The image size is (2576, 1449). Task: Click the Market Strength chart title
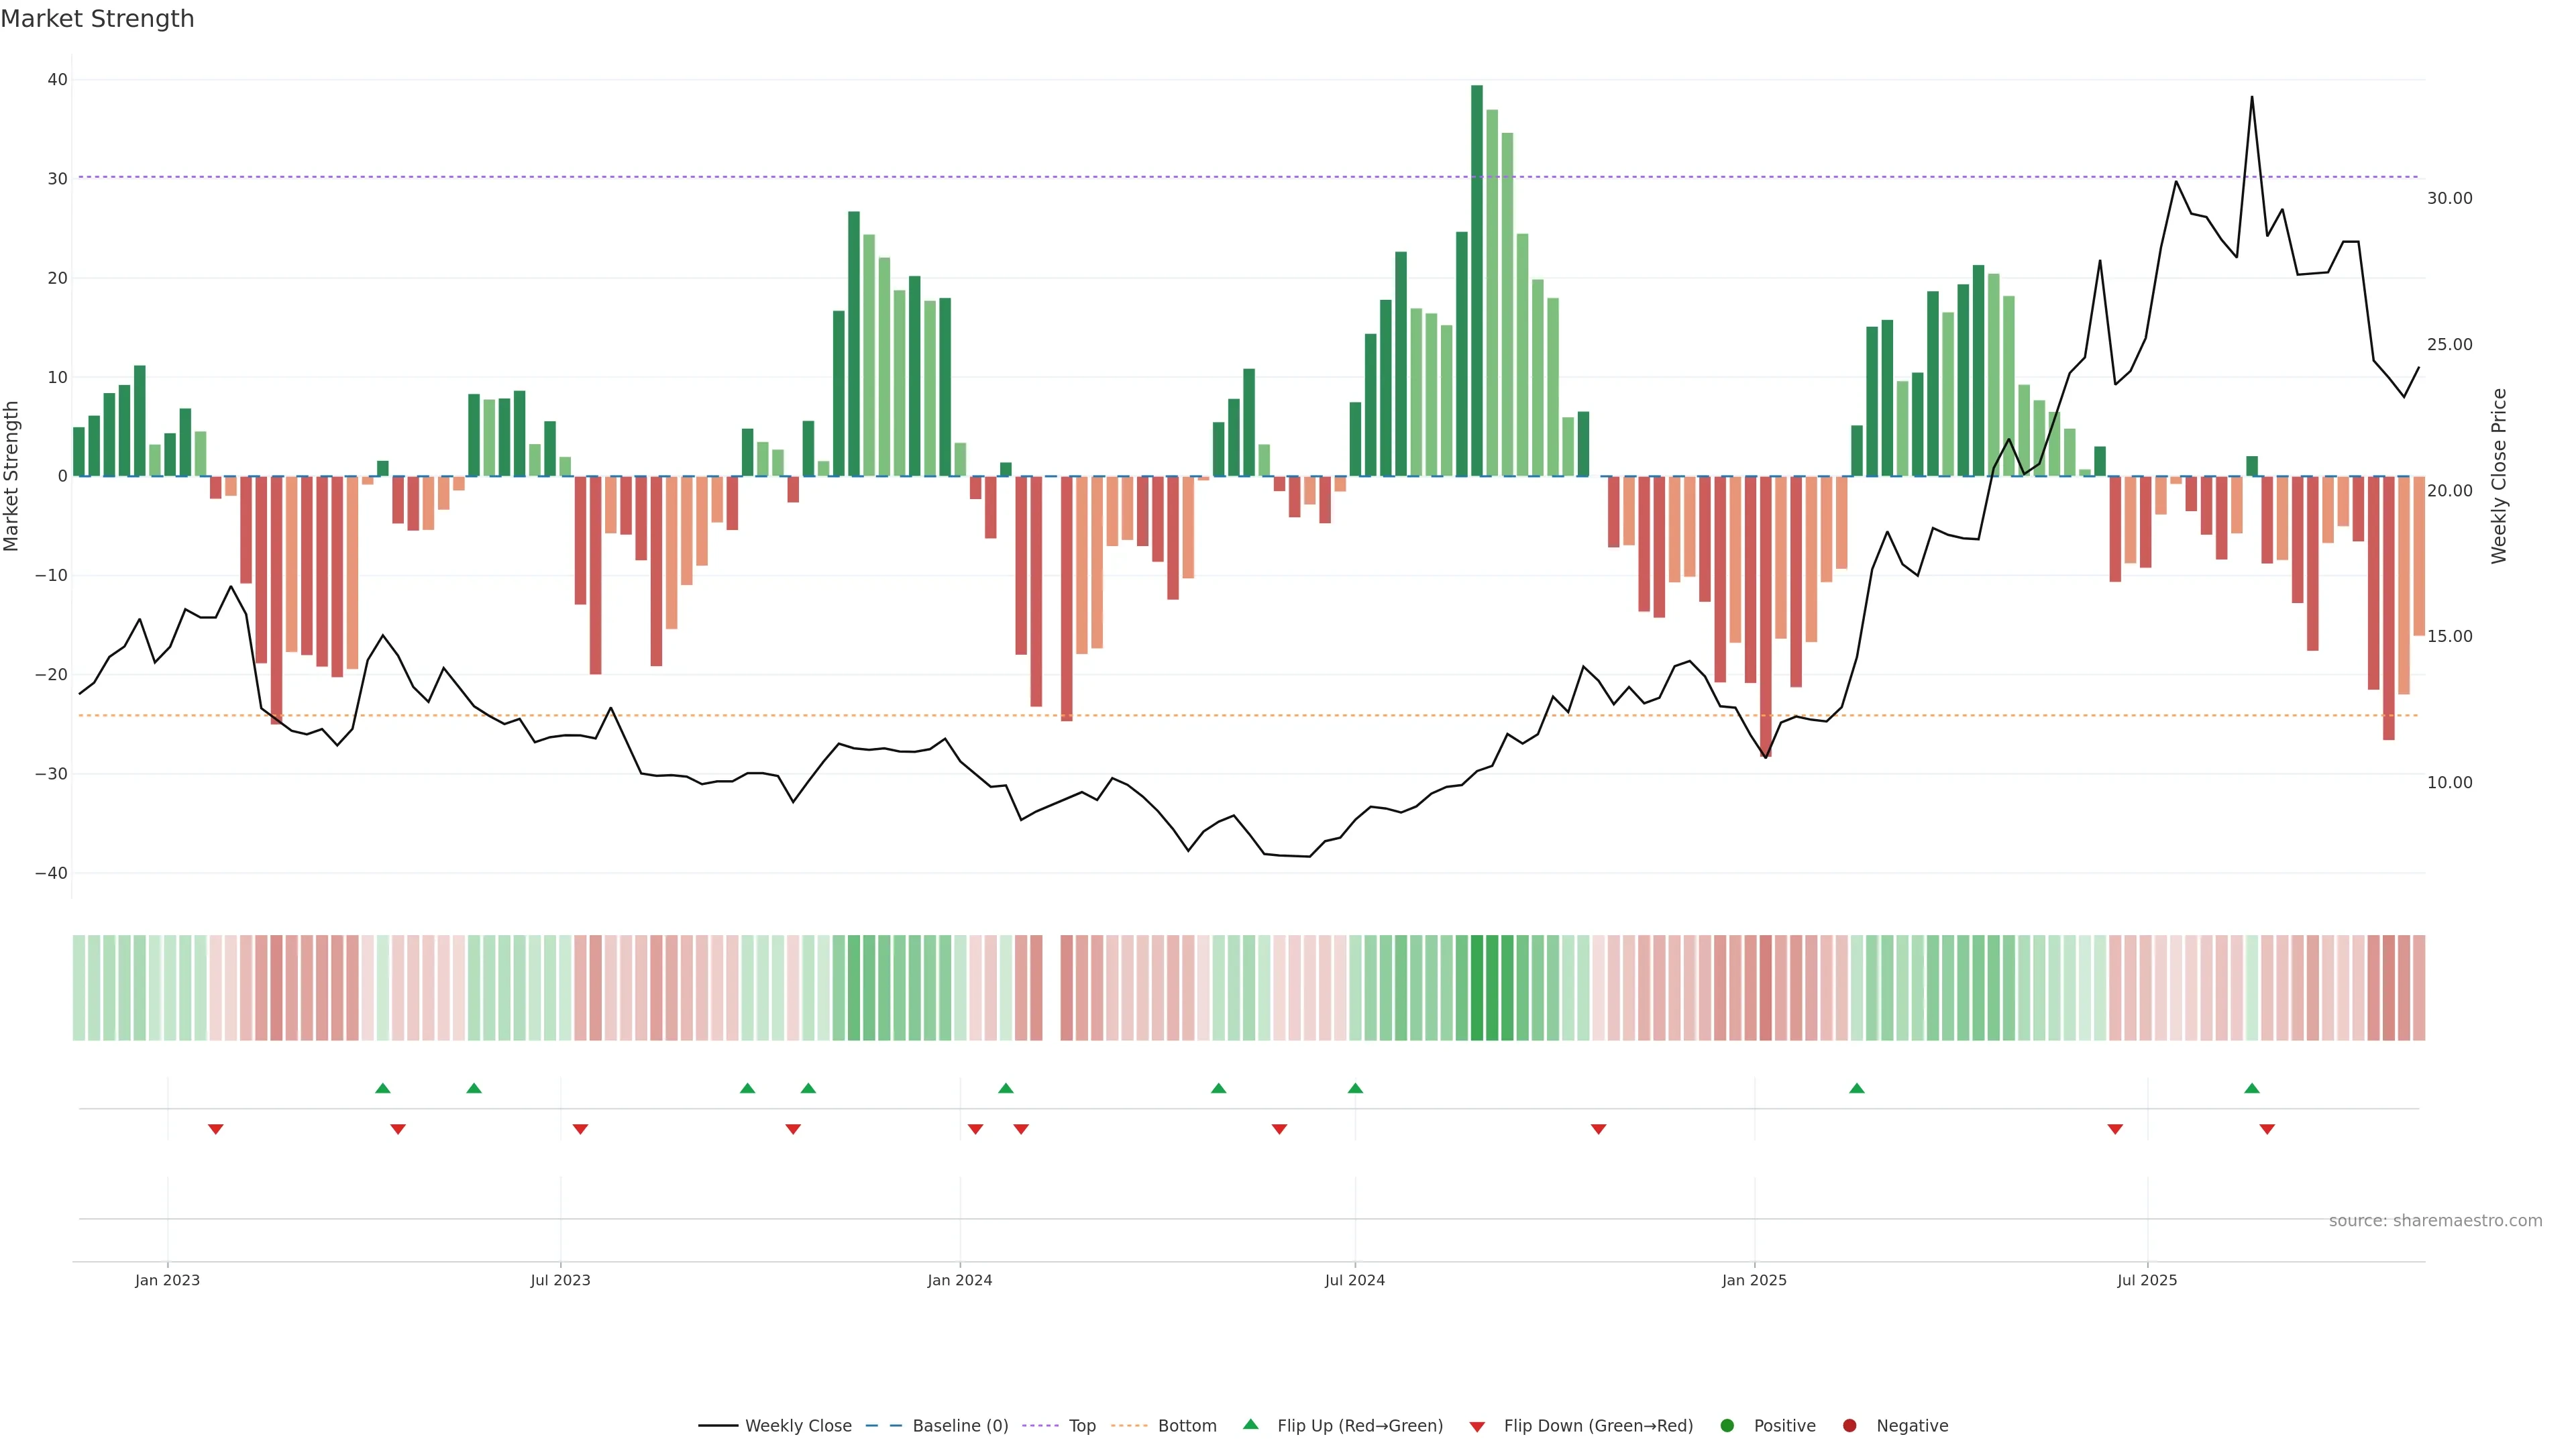click(98, 19)
